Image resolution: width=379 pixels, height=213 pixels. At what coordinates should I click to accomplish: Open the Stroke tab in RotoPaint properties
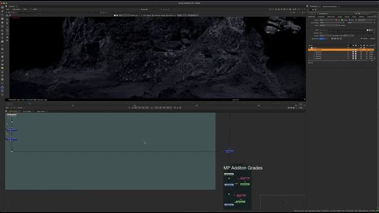pyautogui.click(x=347, y=17)
